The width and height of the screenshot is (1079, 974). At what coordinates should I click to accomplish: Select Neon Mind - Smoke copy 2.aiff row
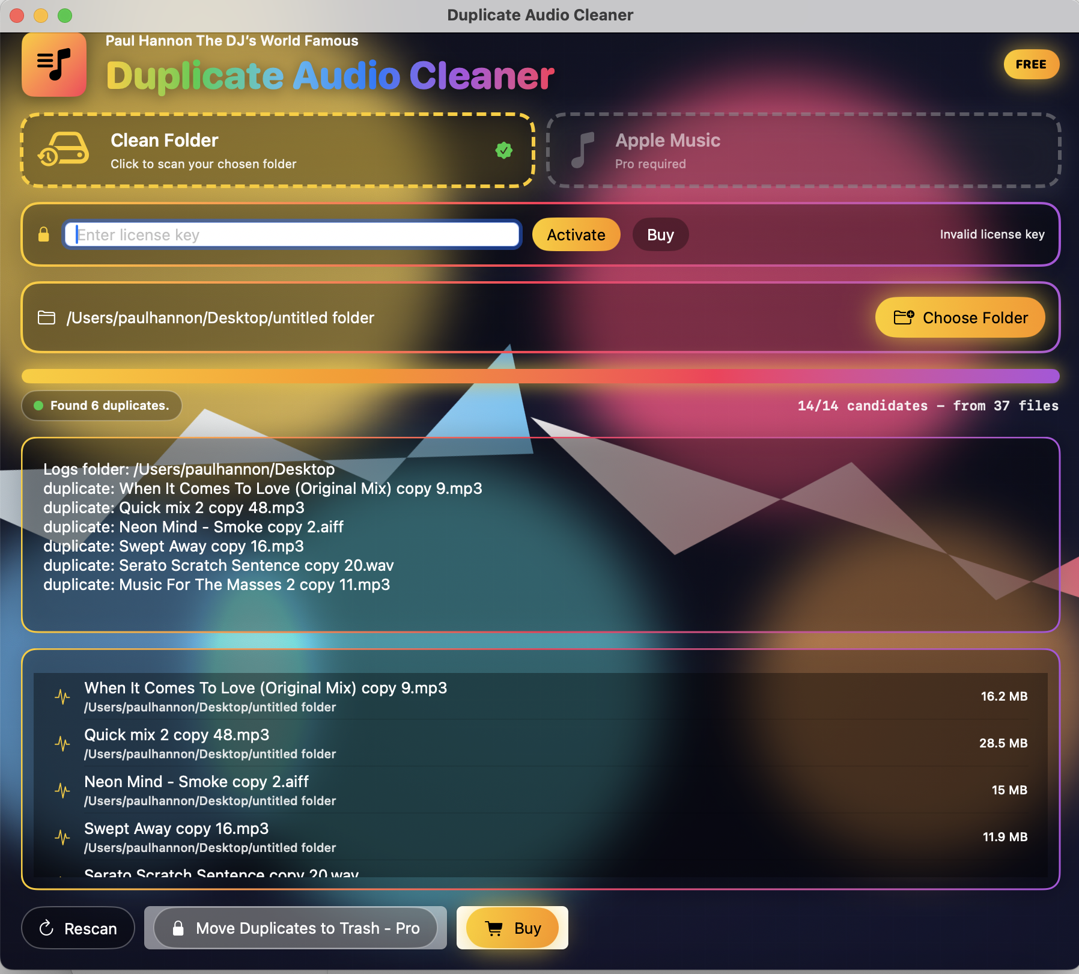[541, 790]
